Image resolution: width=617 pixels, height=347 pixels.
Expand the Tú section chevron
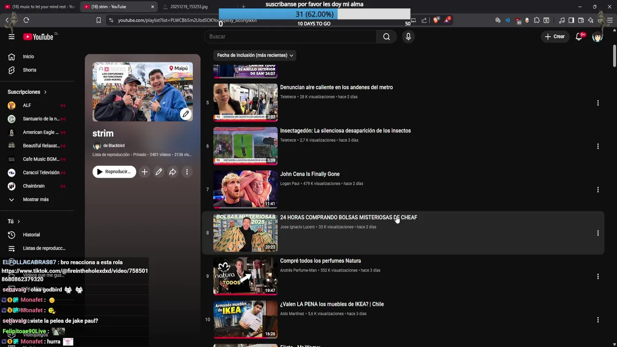18,221
